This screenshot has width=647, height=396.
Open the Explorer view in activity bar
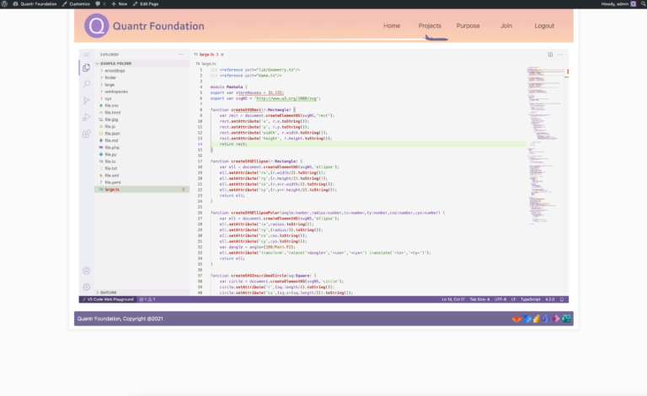(86, 67)
